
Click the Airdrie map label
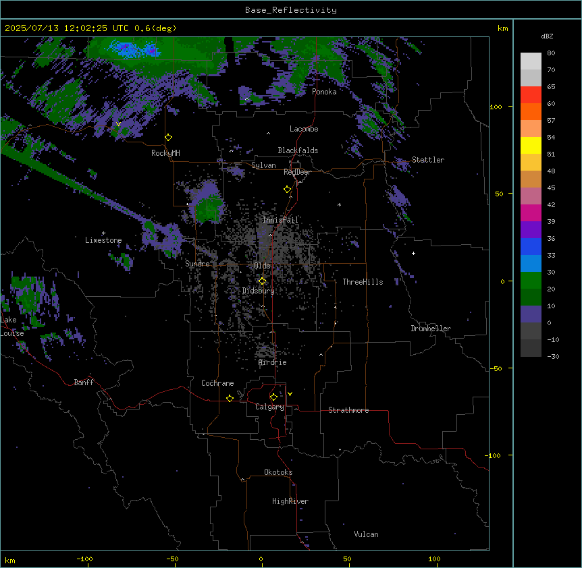tap(273, 362)
